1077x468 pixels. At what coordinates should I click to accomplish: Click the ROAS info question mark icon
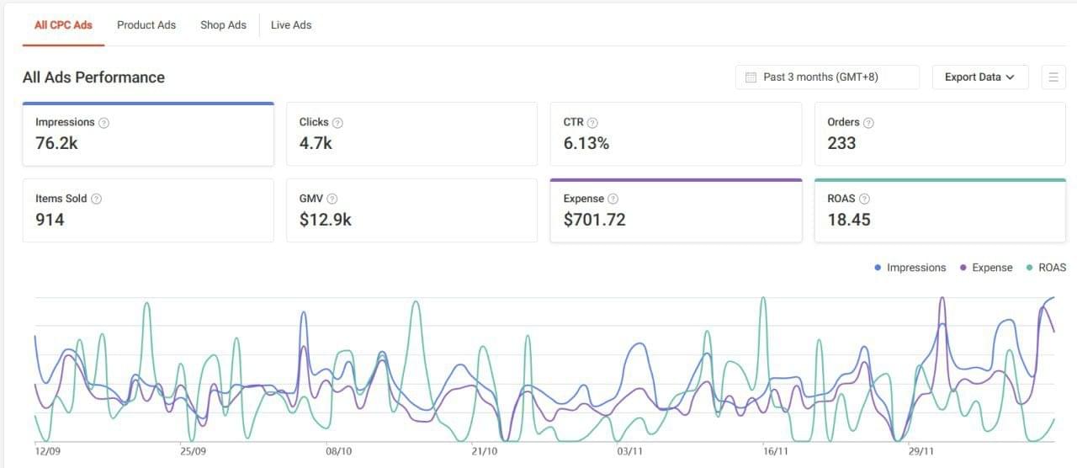[864, 199]
